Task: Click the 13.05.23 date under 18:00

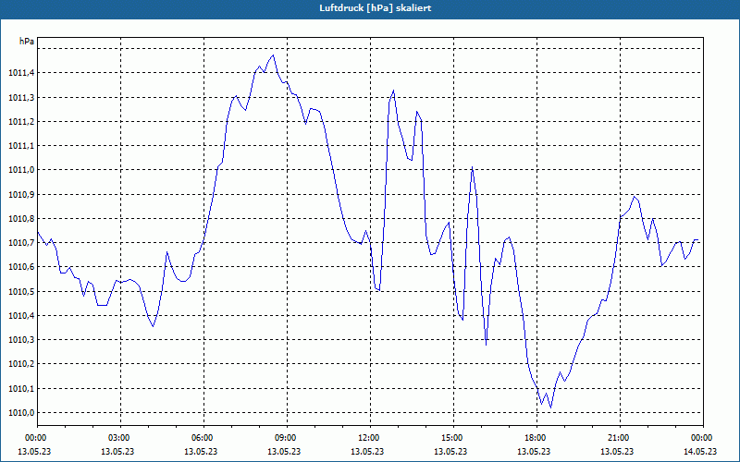Action: [534, 452]
